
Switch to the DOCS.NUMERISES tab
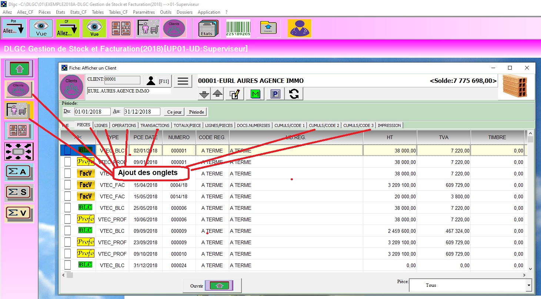point(254,125)
